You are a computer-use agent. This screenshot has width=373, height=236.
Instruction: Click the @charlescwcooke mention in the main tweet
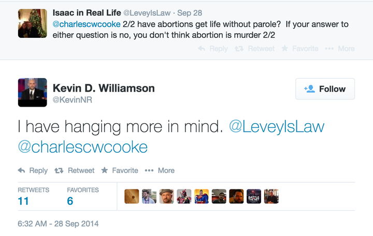pos(82,147)
